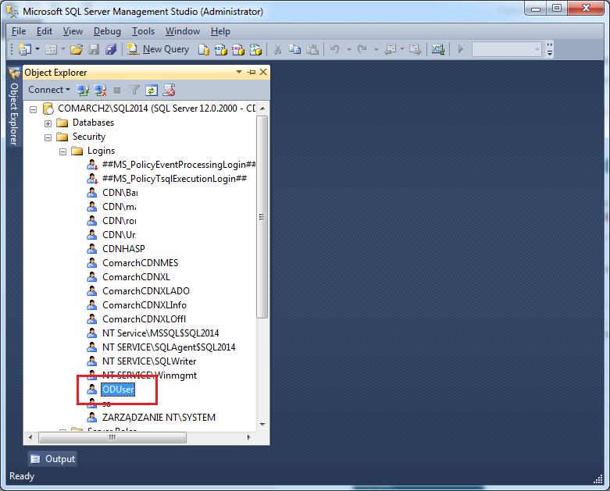Click the Paste clipboard icon

pyautogui.click(x=312, y=49)
